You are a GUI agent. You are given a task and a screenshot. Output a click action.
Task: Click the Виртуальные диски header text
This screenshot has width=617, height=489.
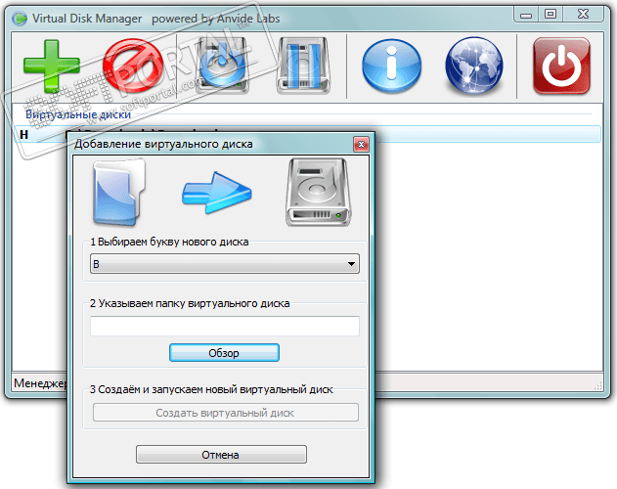[x=78, y=114]
